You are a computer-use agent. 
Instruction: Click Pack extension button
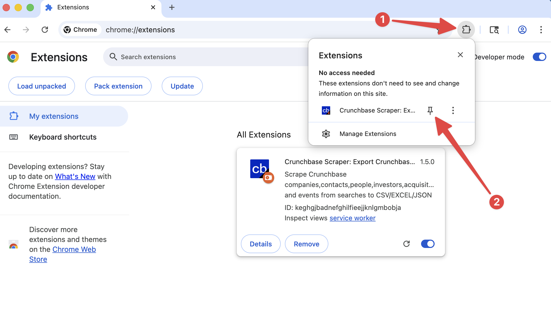coord(118,86)
